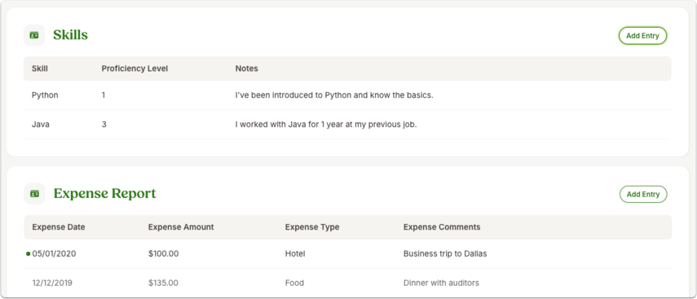Click Java's proficiency level value 3
The width and height of the screenshot is (697, 299).
[104, 125]
